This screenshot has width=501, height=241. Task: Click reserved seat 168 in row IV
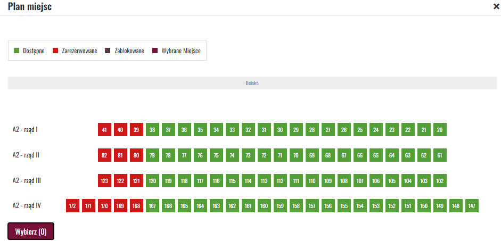click(x=136, y=205)
